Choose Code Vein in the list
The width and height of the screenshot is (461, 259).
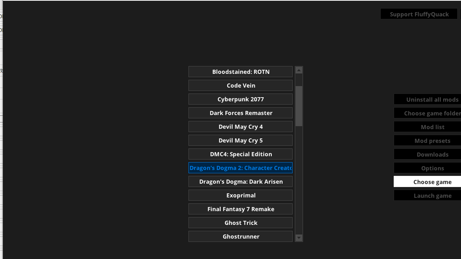(x=241, y=85)
